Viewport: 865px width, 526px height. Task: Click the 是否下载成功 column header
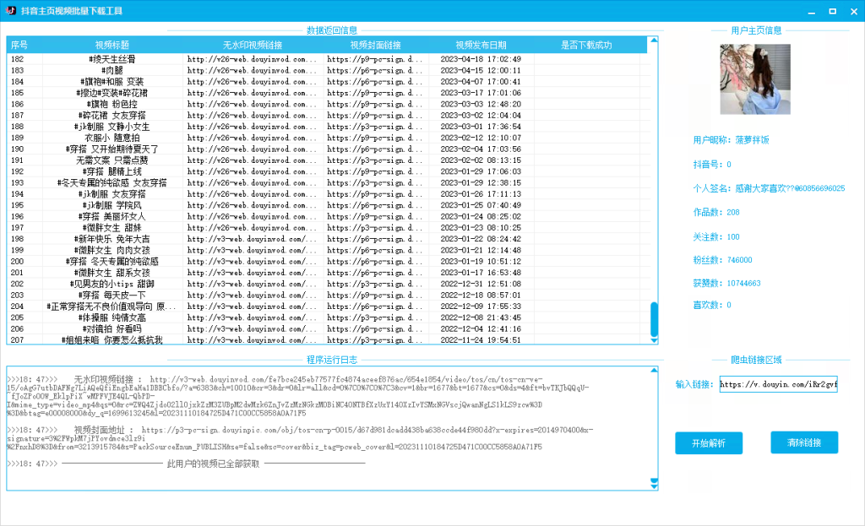coord(586,45)
